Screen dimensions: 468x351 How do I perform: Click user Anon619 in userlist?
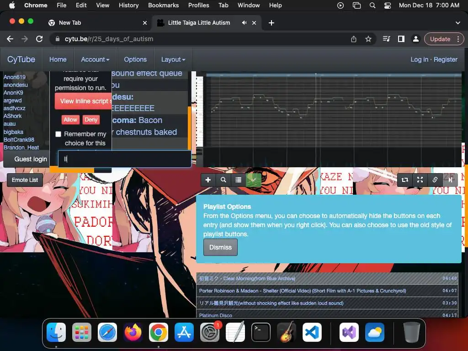coord(15,77)
